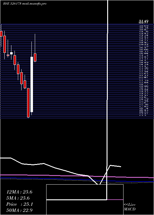This screenshot has width=154, height=215.
Task: Click the tall white bullish candlestick body
Action: (x=32, y=84)
